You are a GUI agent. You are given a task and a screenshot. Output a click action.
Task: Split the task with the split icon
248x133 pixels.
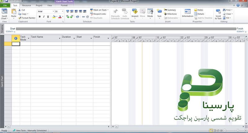click(77, 17)
